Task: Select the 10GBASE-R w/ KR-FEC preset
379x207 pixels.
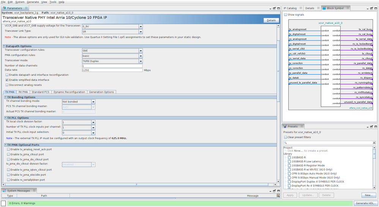Action: point(311,170)
